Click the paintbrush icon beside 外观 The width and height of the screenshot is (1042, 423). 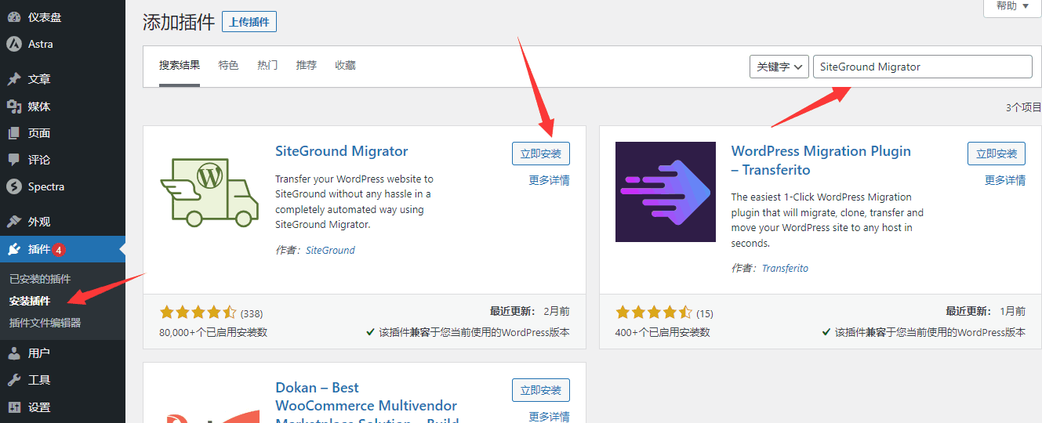(14, 222)
